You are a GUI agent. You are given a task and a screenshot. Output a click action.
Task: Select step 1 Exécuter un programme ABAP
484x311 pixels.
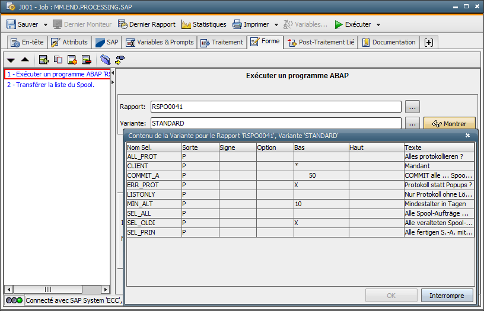pos(58,74)
